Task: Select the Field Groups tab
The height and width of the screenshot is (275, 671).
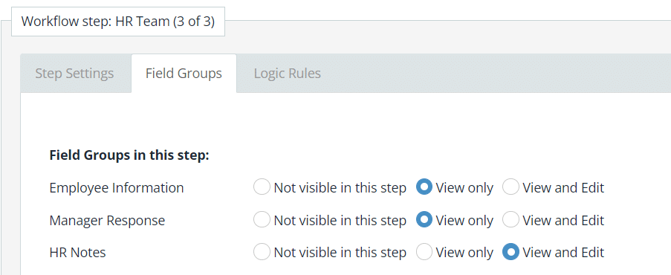Action: tap(184, 74)
